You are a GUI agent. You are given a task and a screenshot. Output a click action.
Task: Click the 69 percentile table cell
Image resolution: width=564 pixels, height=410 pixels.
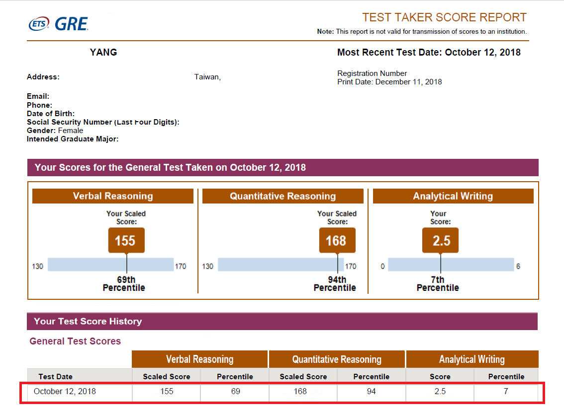point(236,391)
